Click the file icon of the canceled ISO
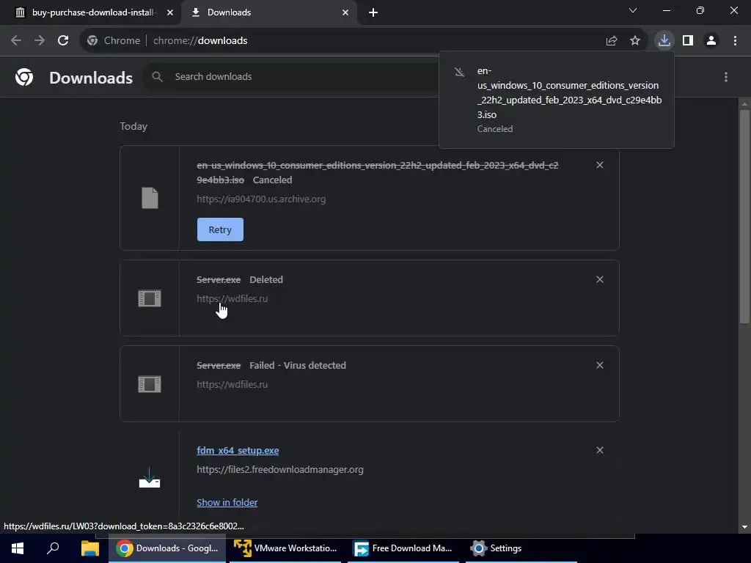 [x=150, y=198]
